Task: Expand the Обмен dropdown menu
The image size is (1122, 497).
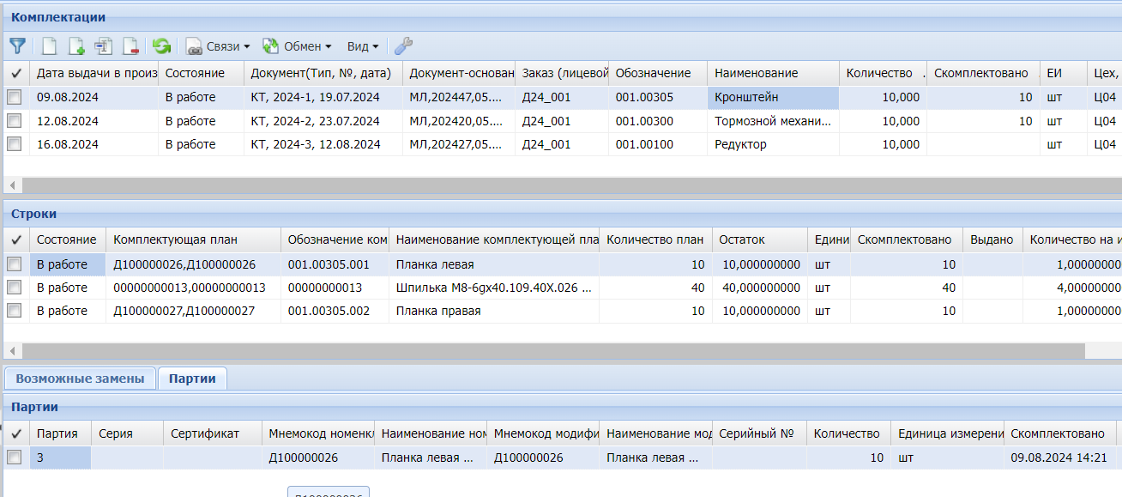Action: coord(297,46)
